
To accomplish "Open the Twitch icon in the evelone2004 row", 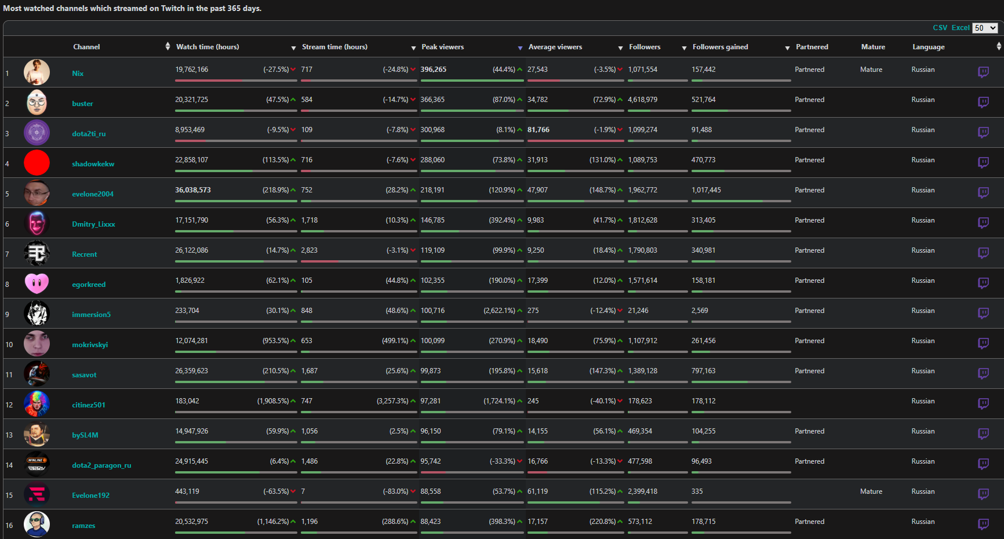I will pos(983,192).
